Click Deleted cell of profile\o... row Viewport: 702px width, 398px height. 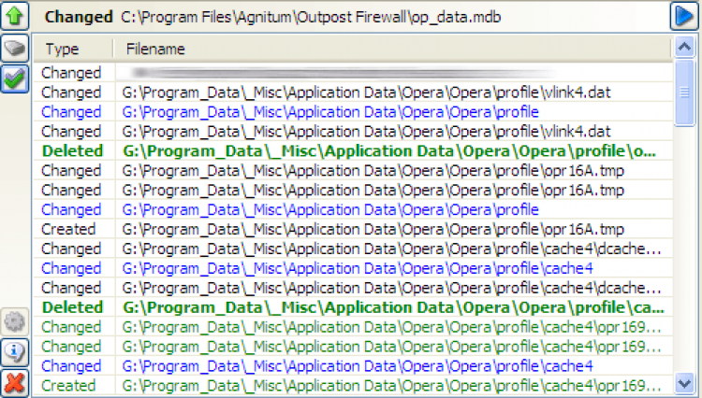click(72, 151)
